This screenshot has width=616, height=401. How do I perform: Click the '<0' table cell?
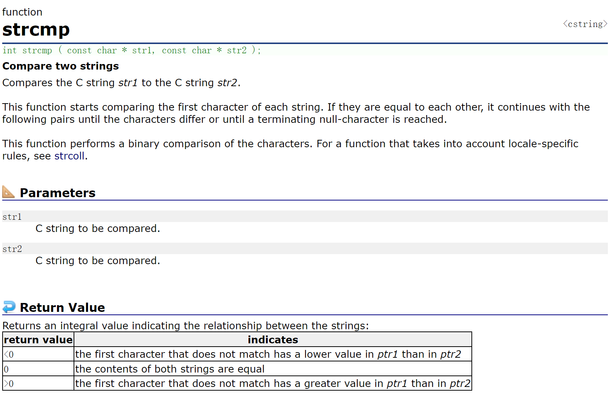pos(38,354)
